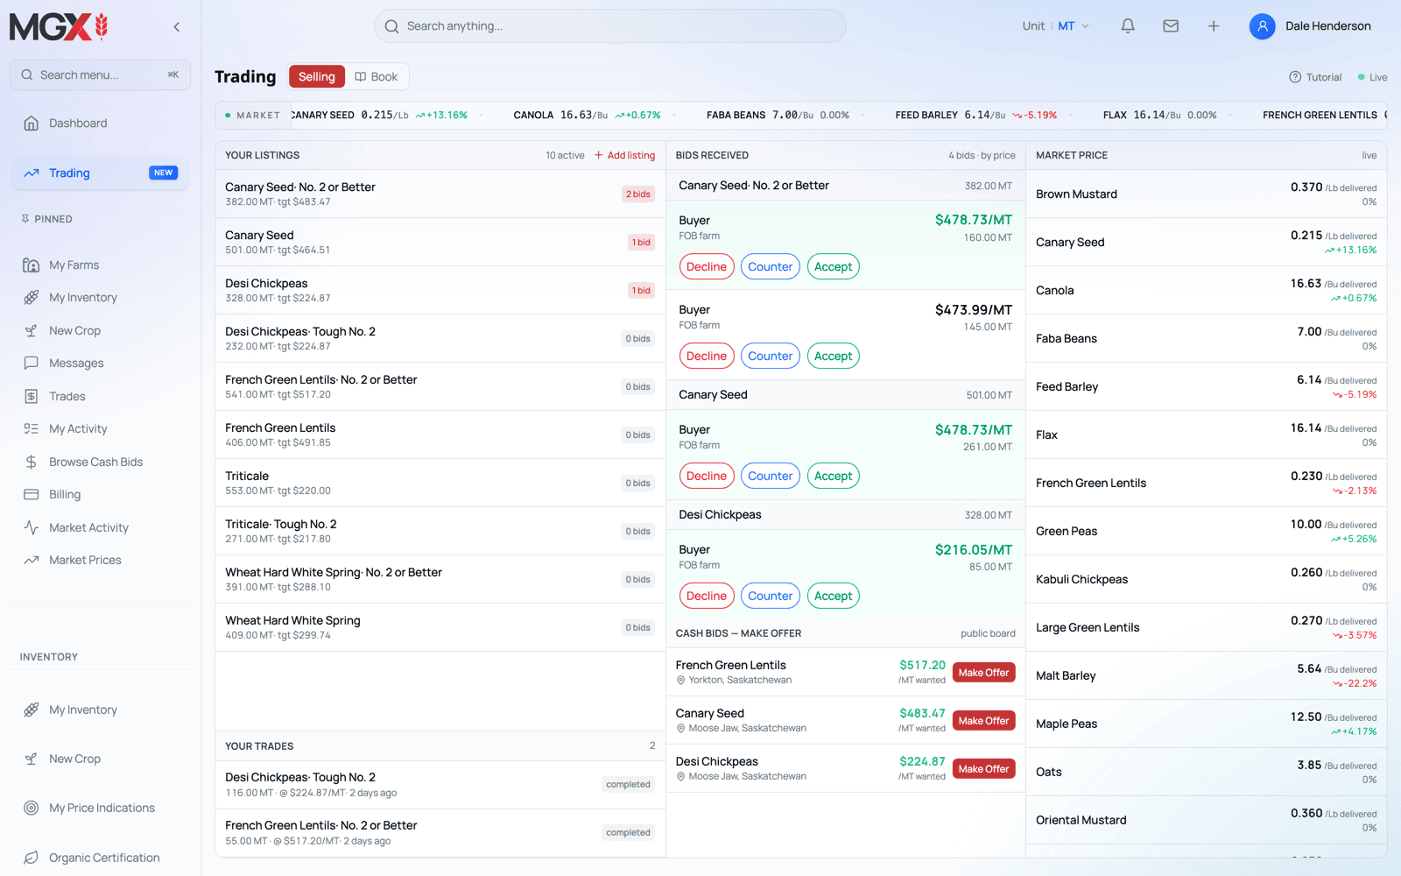The image size is (1401, 876).
Task: Make Offer on Desi Chickpeas cash bid
Action: click(983, 769)
